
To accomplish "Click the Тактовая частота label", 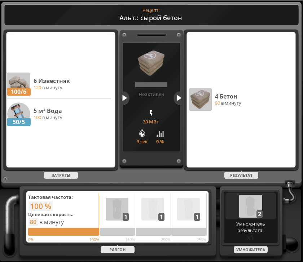I will (x=50, y=197).
